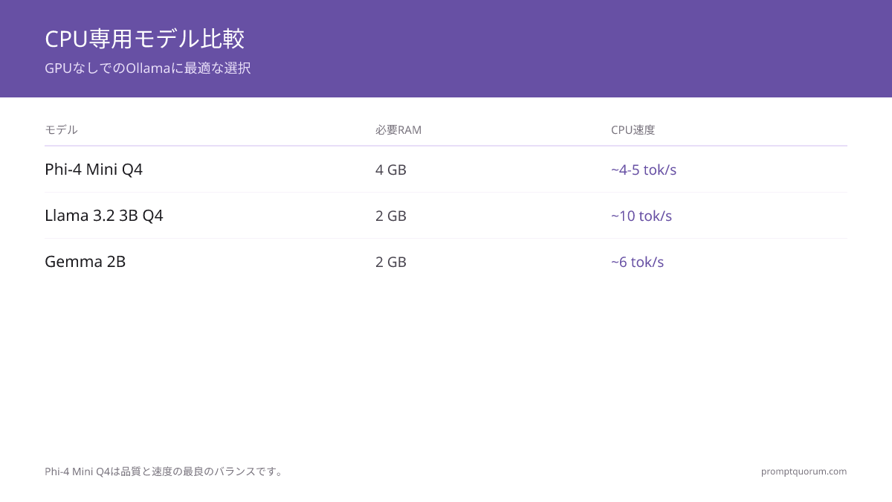Click the subtitle 'GPUなしでのOllamaに最適な選択'
This screenshot has width=892, height=502.
(148, 68)
